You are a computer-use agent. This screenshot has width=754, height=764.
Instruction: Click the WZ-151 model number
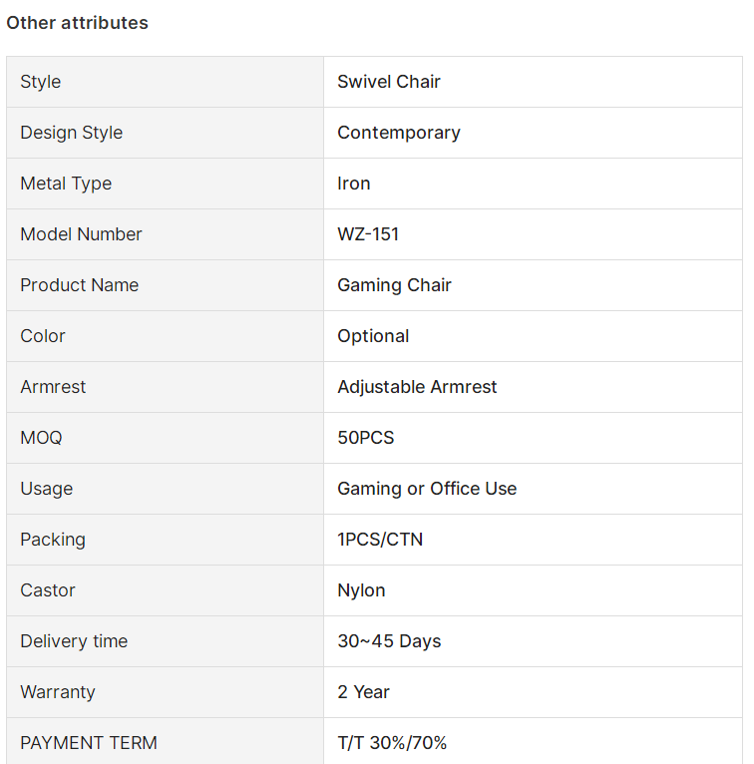pos(368,234)
